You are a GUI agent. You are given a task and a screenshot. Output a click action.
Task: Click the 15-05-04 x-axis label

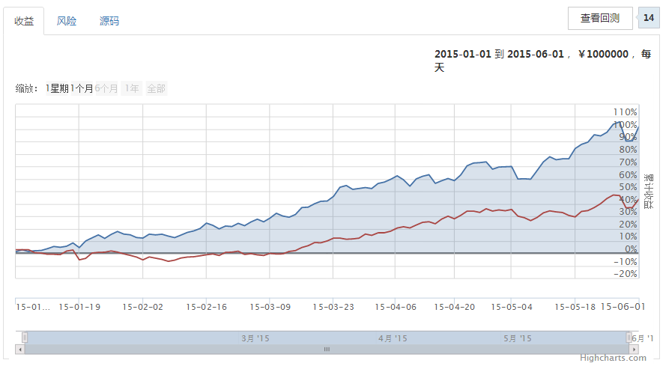coord(512,308)
